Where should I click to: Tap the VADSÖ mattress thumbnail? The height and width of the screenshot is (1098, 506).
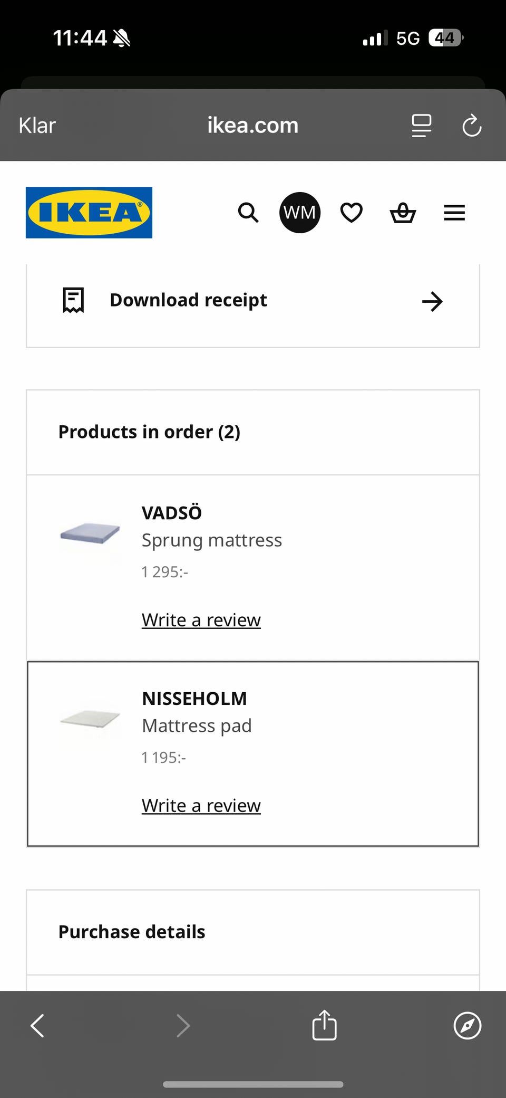90,533
